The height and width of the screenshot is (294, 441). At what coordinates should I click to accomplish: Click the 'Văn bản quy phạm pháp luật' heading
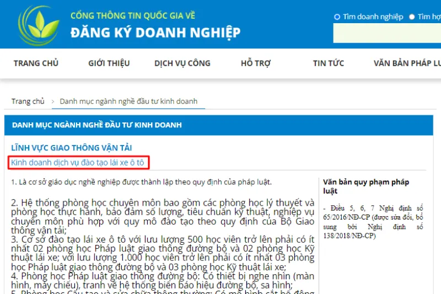click(x=366, y=186)
